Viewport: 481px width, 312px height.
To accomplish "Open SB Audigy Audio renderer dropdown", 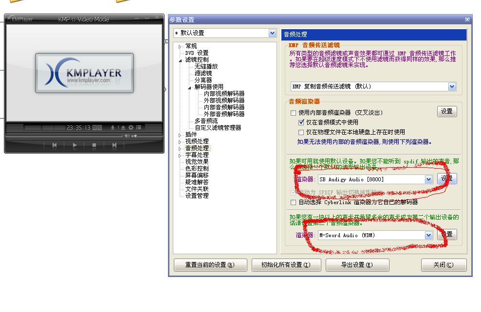I will [x=428, y=179].
